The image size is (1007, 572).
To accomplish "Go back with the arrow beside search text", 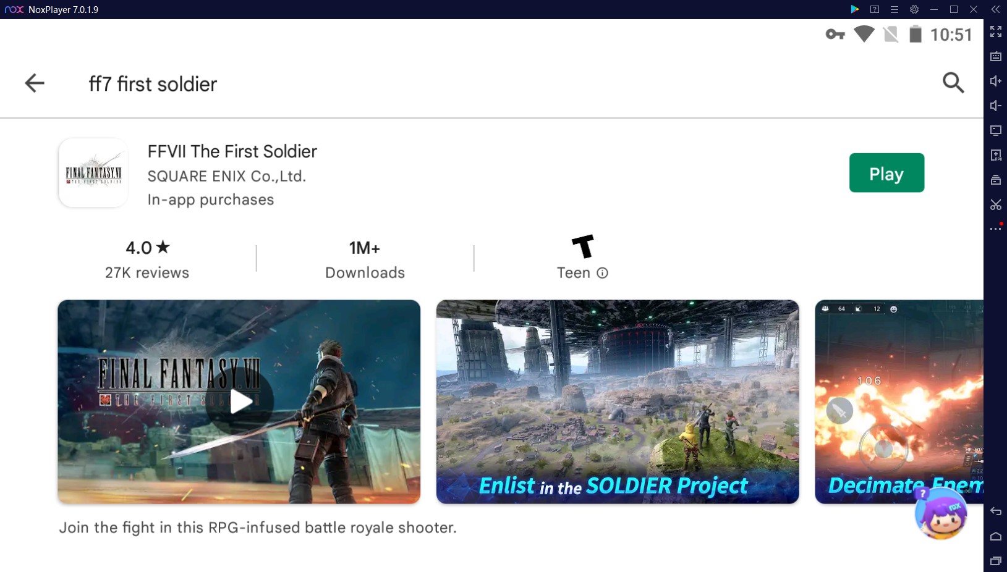I will (35, 83).
